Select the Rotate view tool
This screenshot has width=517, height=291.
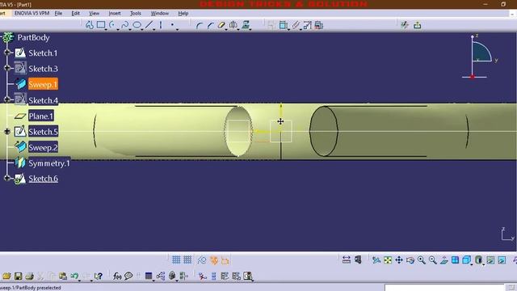tap(410, 260)
